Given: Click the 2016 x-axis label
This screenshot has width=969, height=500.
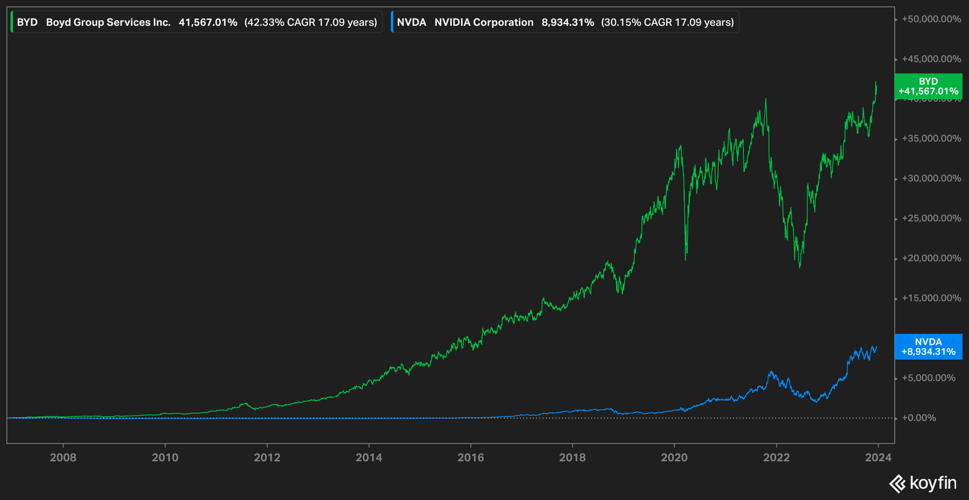Looking at the screenshot, I should tap(470, 458).
